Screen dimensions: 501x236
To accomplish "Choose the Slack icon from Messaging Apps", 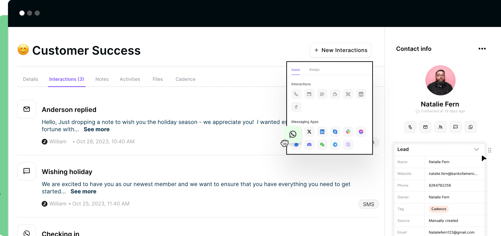I will point(348,132).
